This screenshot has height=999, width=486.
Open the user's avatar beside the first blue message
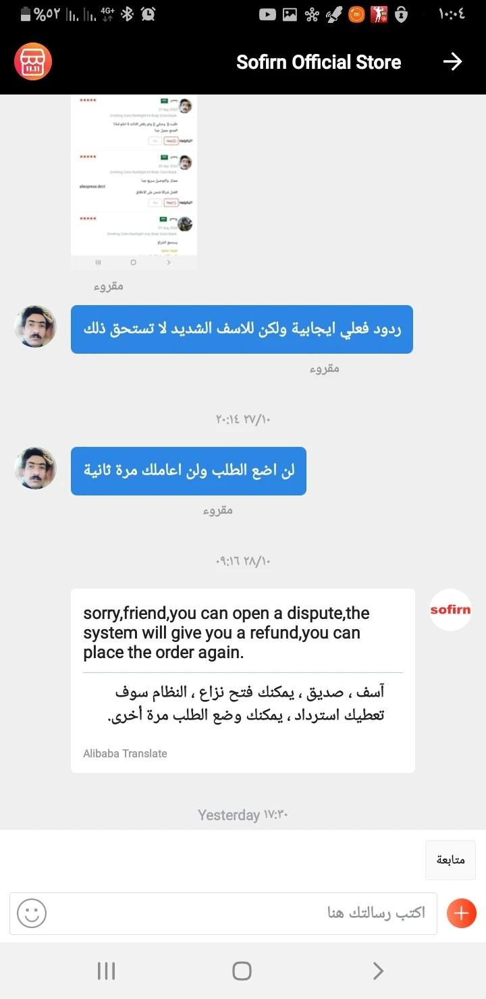(35, 326)
